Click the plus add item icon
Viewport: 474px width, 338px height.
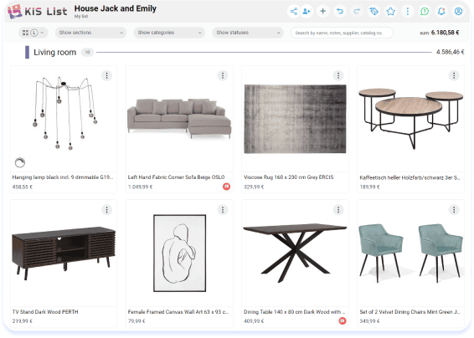click(323, 12)
